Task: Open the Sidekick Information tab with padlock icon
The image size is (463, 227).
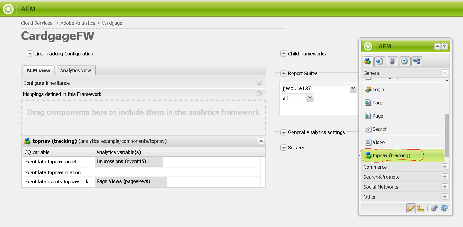Action: (x=392, y=61)
